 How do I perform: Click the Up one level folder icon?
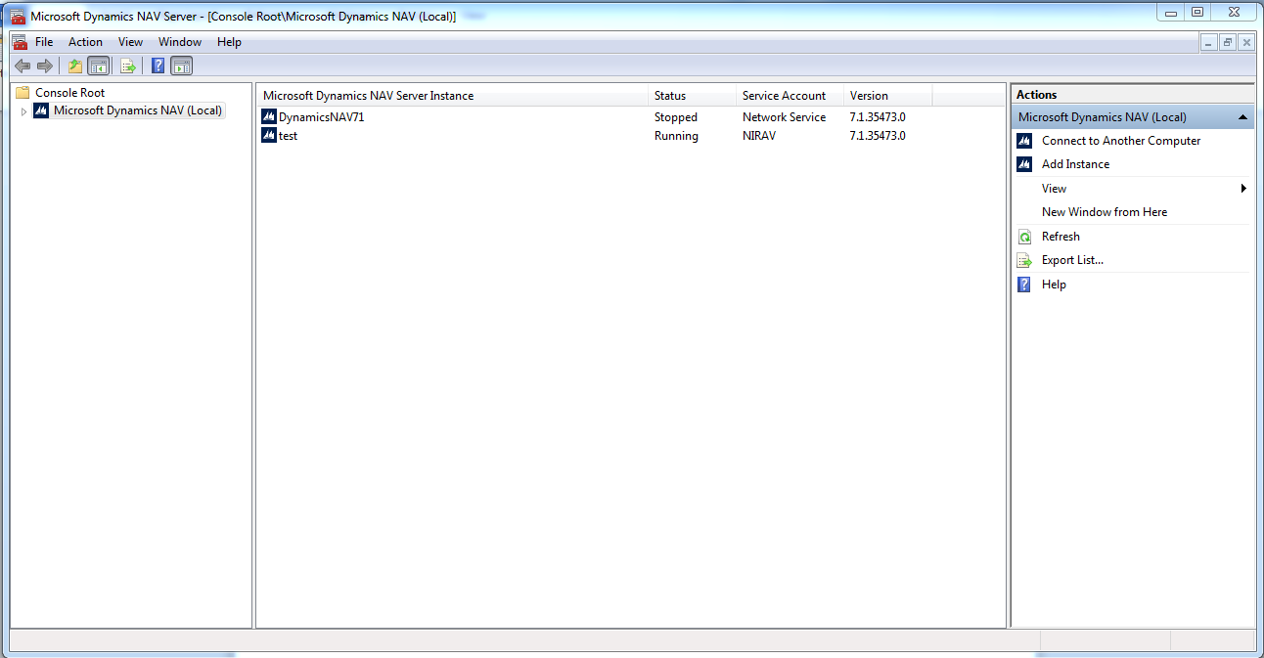pyautogui.click(x=73, y=66)
